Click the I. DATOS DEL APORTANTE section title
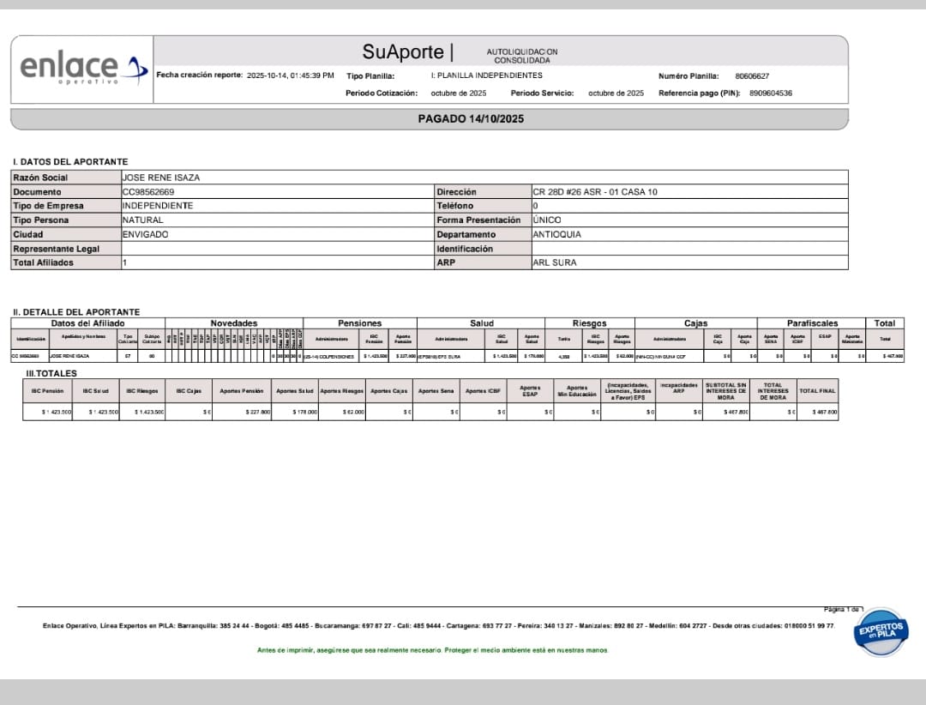 70,161
